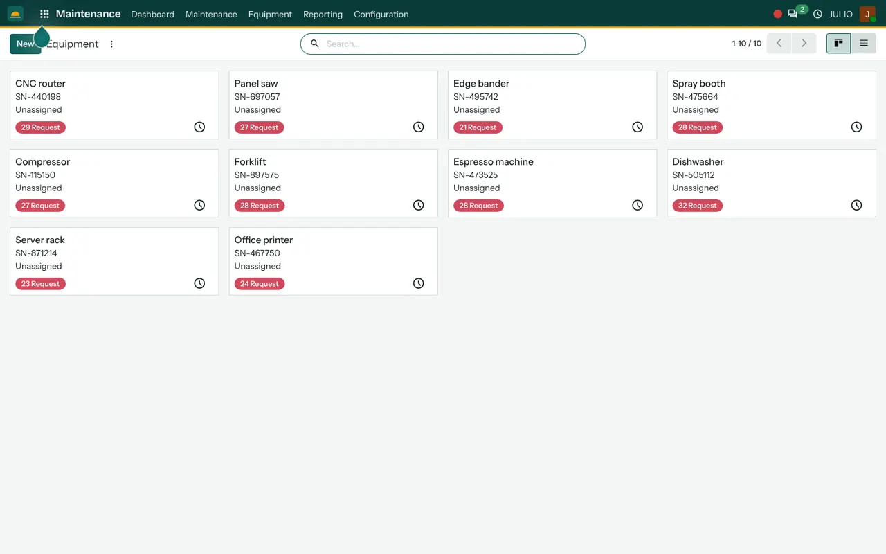
Task: Click the 32 Request badge
Action: click(x=698, y=206)
